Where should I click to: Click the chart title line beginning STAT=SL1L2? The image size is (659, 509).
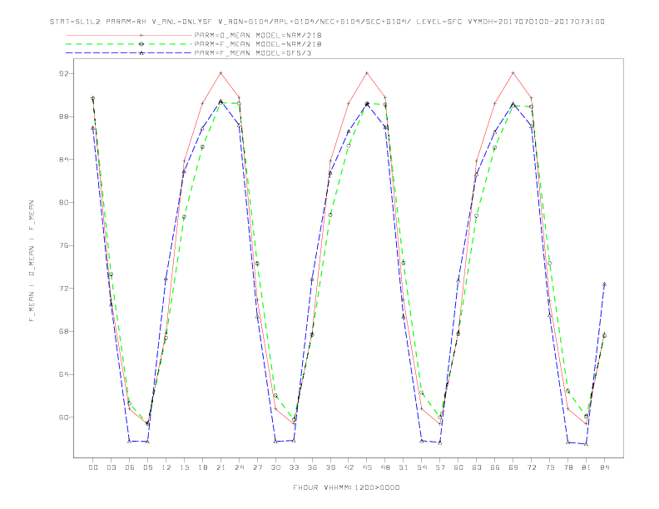(x=327, y=22)
